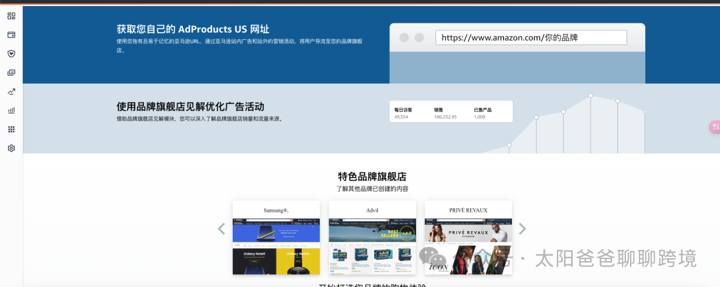This screenshot has height=287, width=720.
Task: Select the stacked images creative icon
Action: [11, 72]
